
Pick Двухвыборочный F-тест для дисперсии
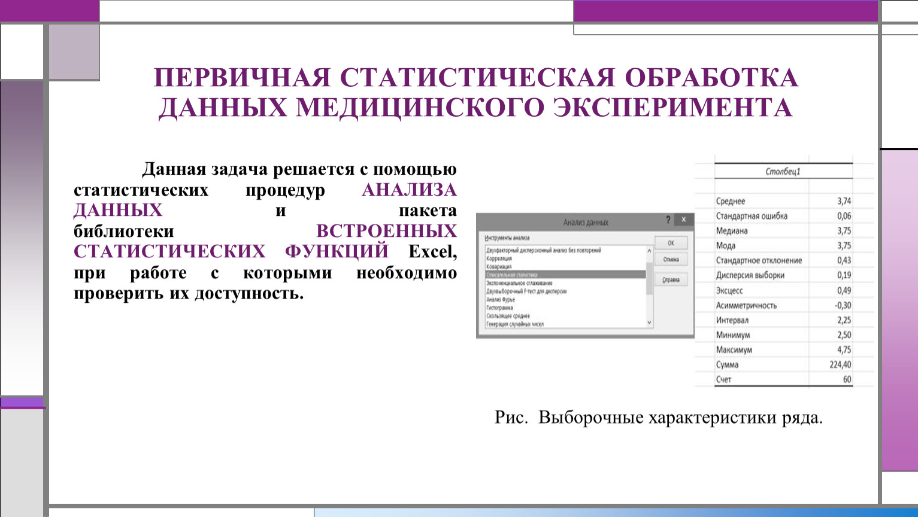(526, 291)
